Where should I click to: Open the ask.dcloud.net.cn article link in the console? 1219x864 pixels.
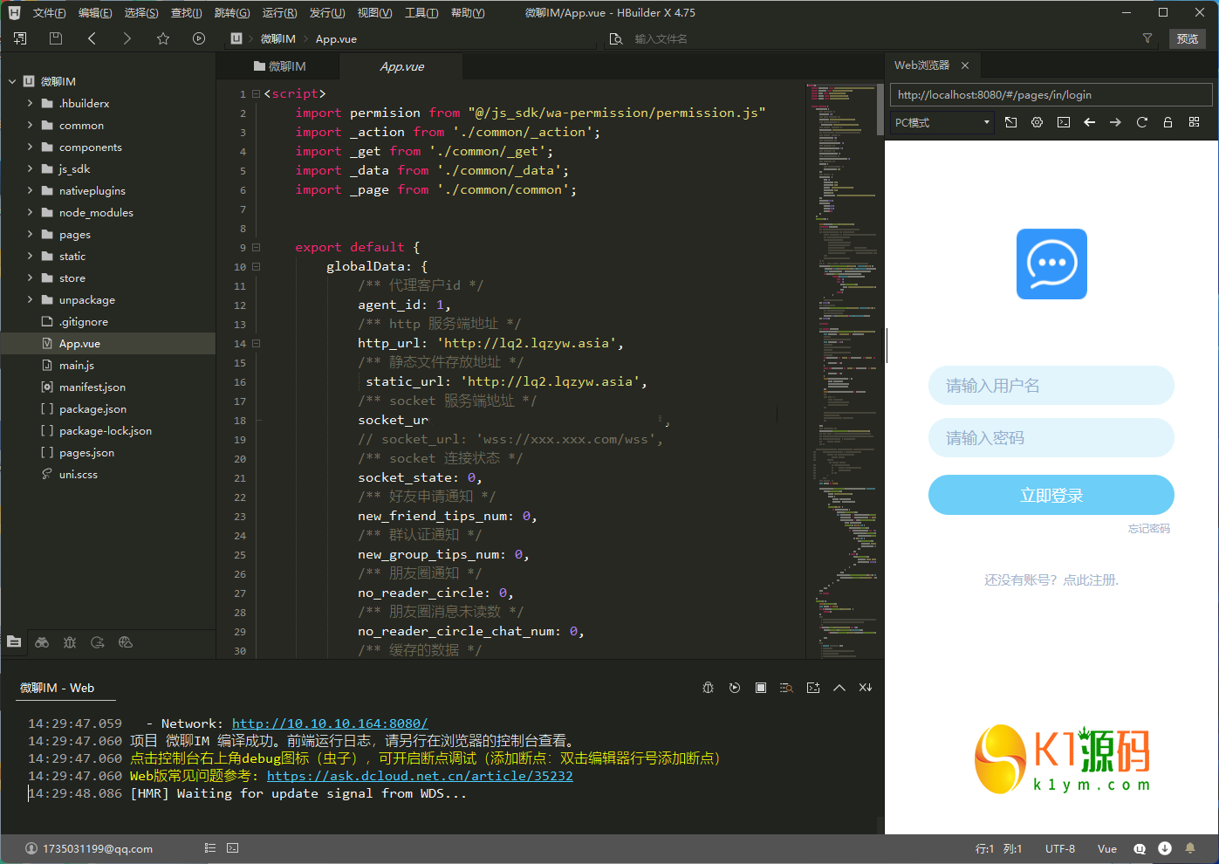(x=420, y=776)
